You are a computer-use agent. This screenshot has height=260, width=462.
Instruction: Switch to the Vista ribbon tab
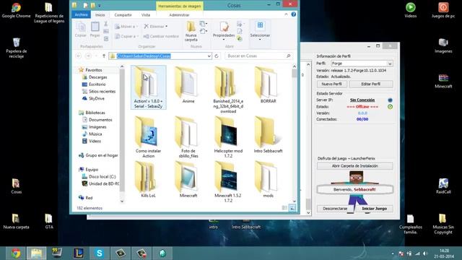pyautogui.click(x=146, y=14)
